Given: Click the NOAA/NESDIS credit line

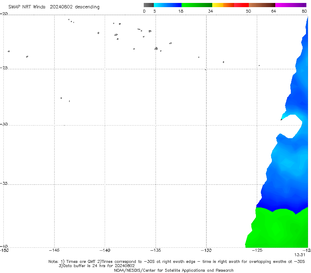Looking at the screenshot, I should 174,270.
